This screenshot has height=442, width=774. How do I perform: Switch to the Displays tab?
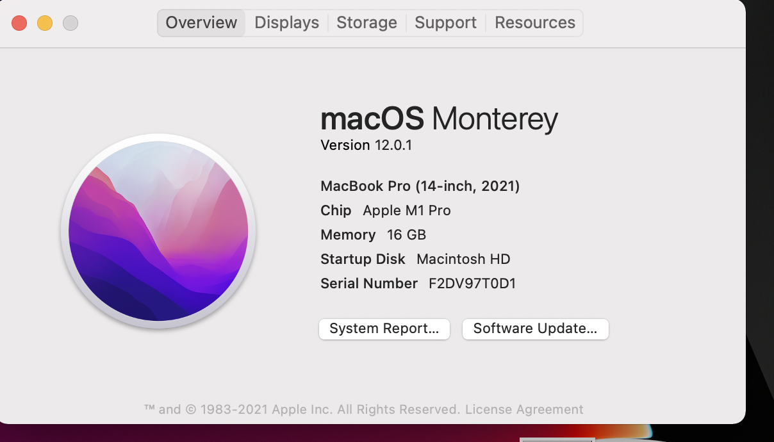click(286, 23)
